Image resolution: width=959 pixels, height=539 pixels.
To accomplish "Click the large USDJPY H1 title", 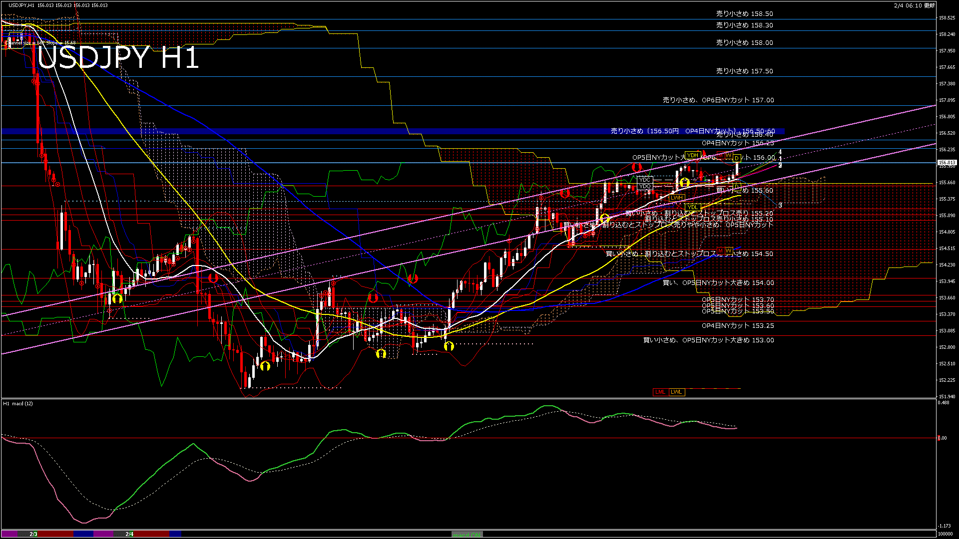I will coord(118,57).
